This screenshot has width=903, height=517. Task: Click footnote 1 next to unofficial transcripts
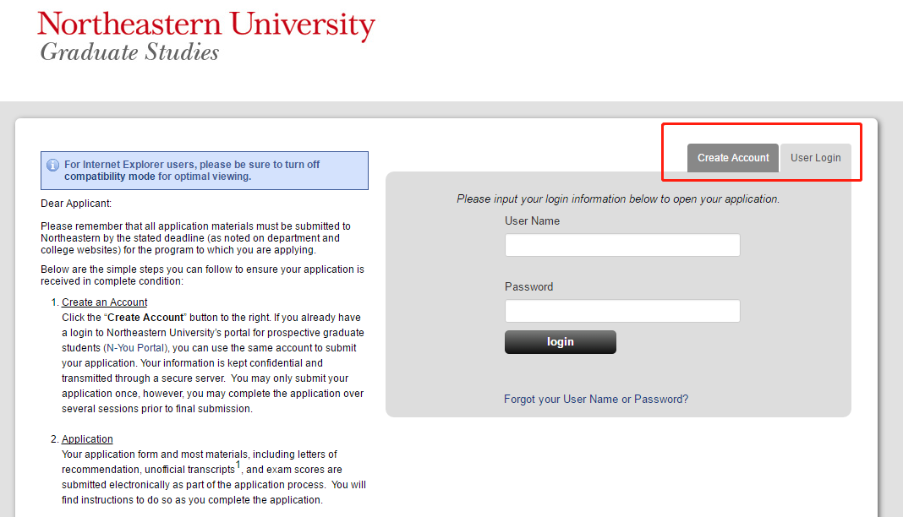pyautogui.click(x=238, y=465)
